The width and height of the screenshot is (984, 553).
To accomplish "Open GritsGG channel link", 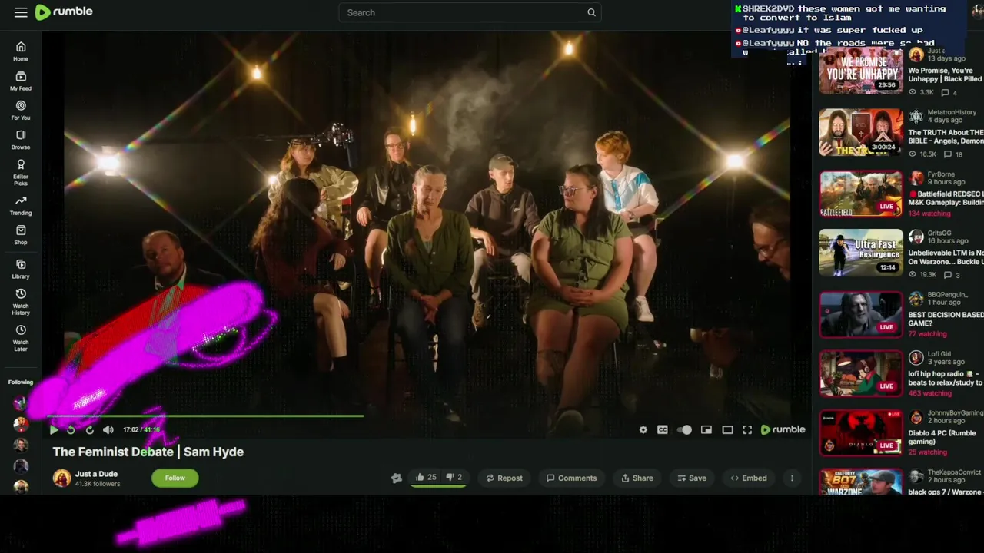I will coord(939,233).
